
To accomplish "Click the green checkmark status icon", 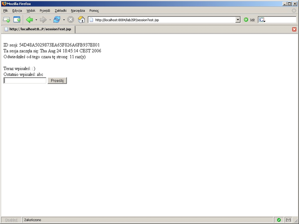I will [279, 220].
